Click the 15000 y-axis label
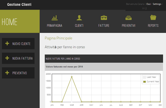Viewport: 166px width, 108px height. pos(48,81)
